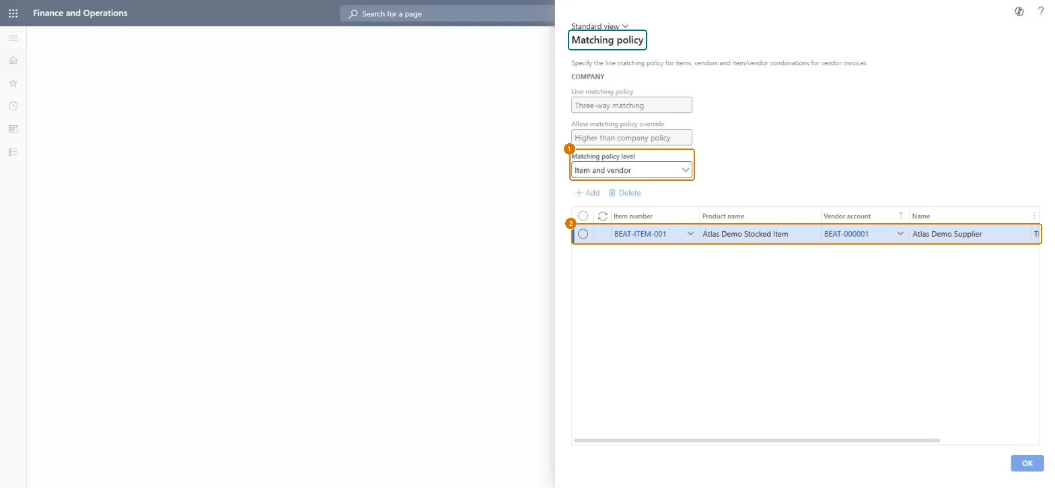Image resolution: width=1055 pixels, height=488 pixels.
Task: Click the Add button
Action: click(x=587, y=193)
